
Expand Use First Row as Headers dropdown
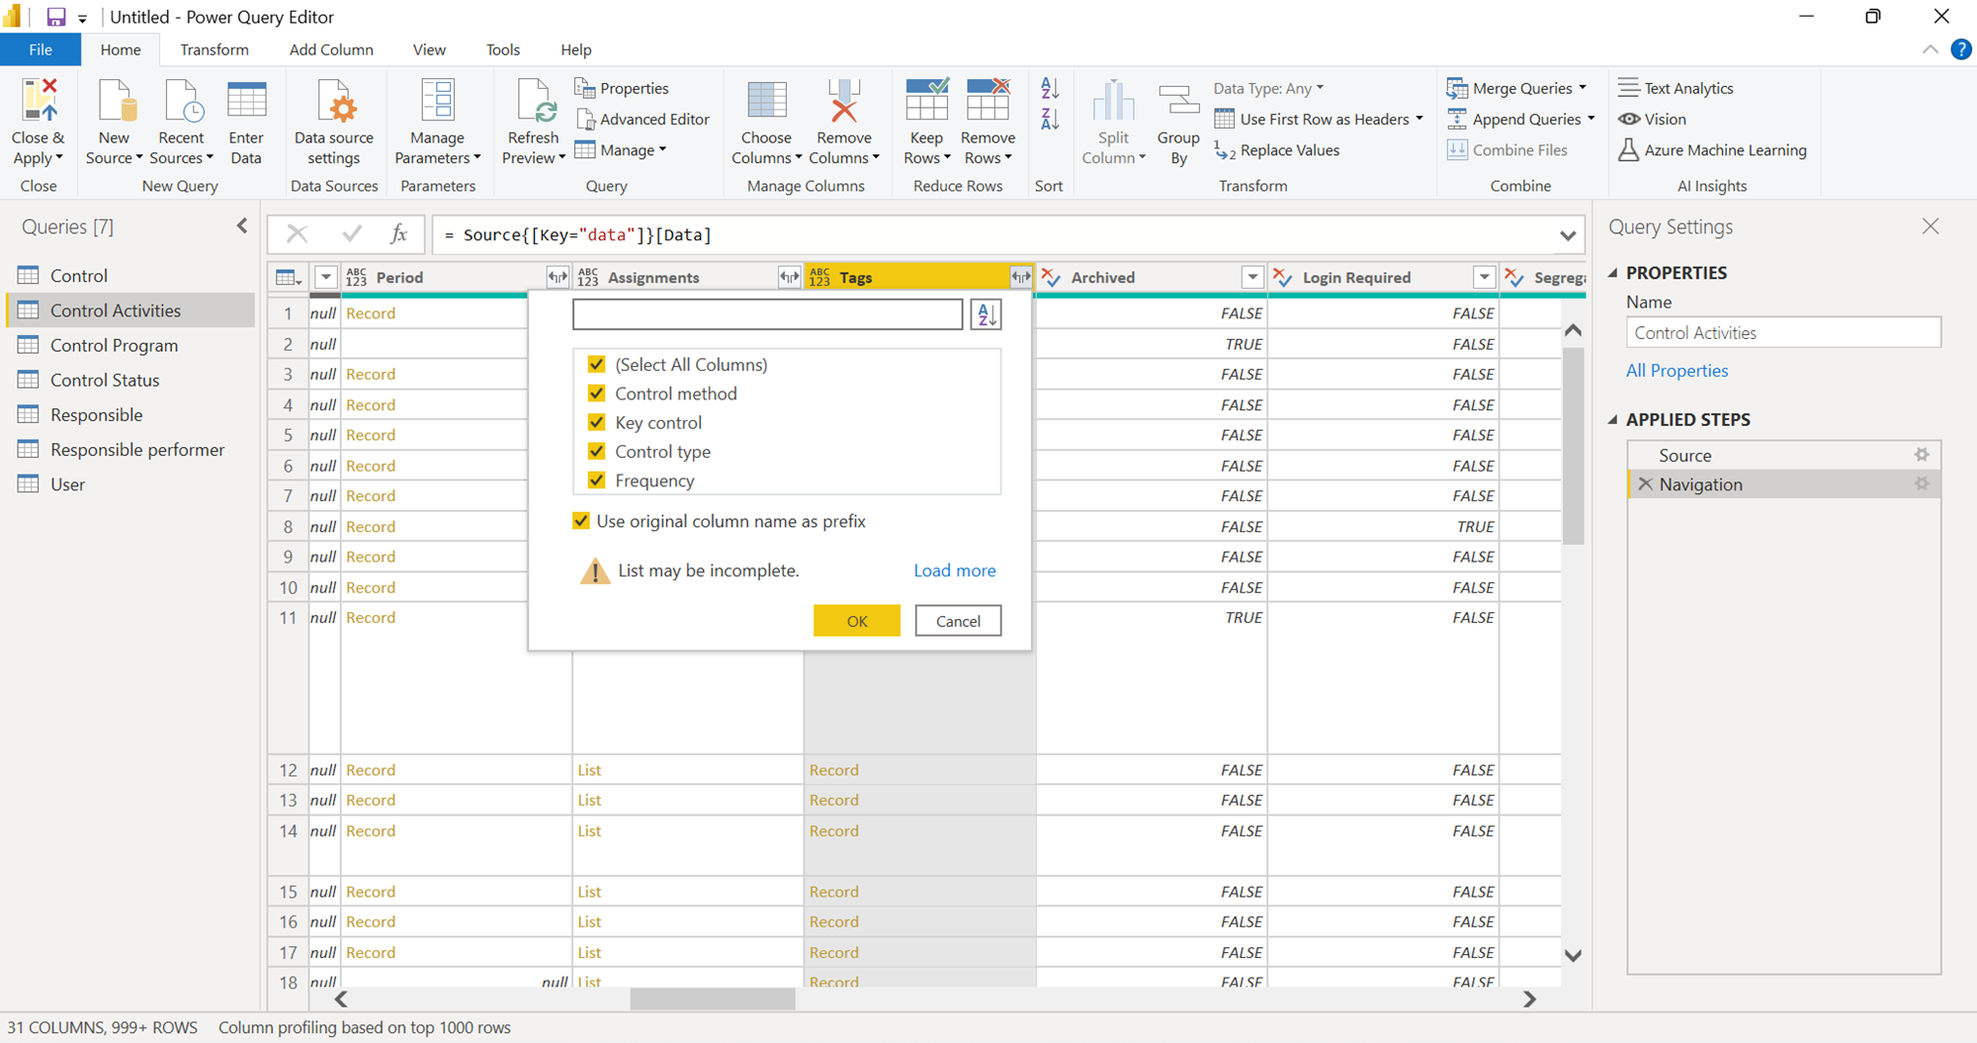click(x=1419, y=119)
